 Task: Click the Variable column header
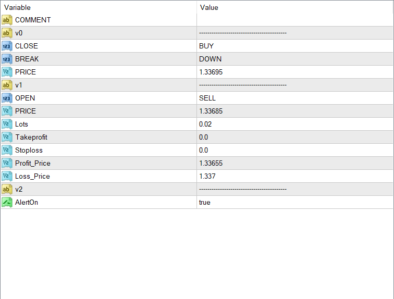click(x=18, y=7)
